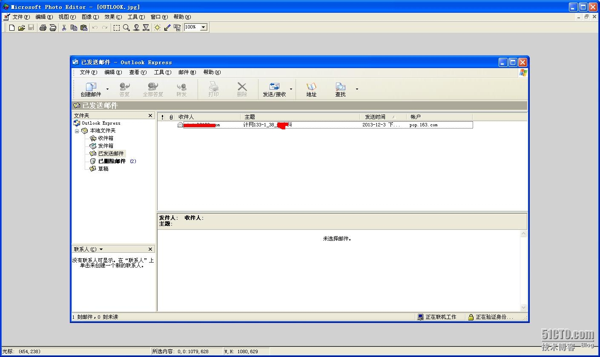Image resolution: width=600 pixels, height=357 pixels.
Task: Click the 转发 forward button
Action: coord(181,89)
